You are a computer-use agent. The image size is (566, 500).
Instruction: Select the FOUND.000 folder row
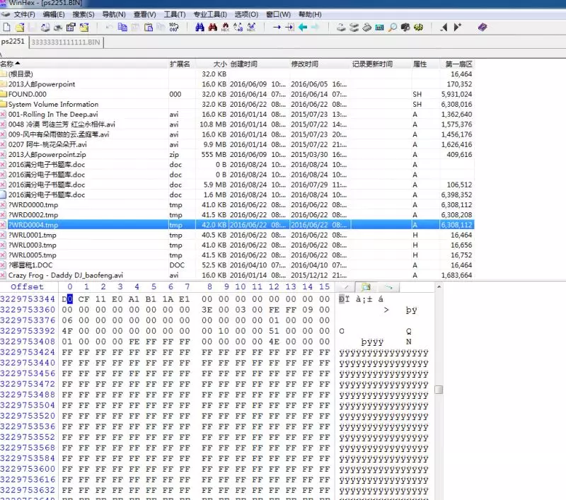27,94
